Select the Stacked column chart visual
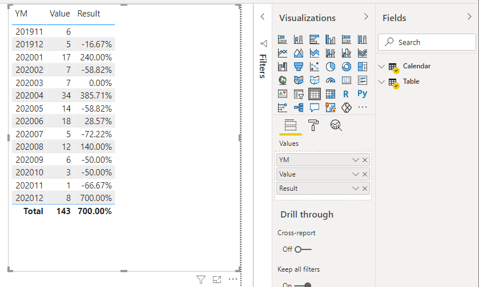This screenshot has height=287, width=479. tap(299, 39)
